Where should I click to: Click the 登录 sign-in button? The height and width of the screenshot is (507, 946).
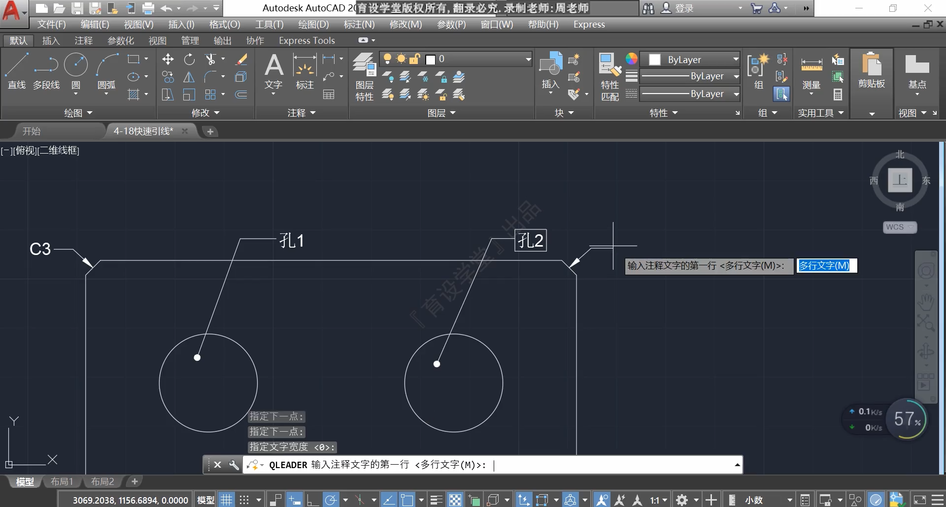[677, 8]
